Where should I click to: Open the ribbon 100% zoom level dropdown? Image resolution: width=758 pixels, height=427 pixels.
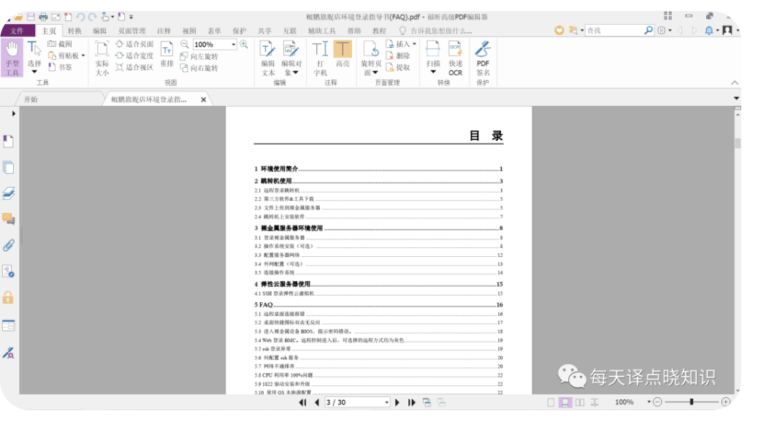coord(234,45)
